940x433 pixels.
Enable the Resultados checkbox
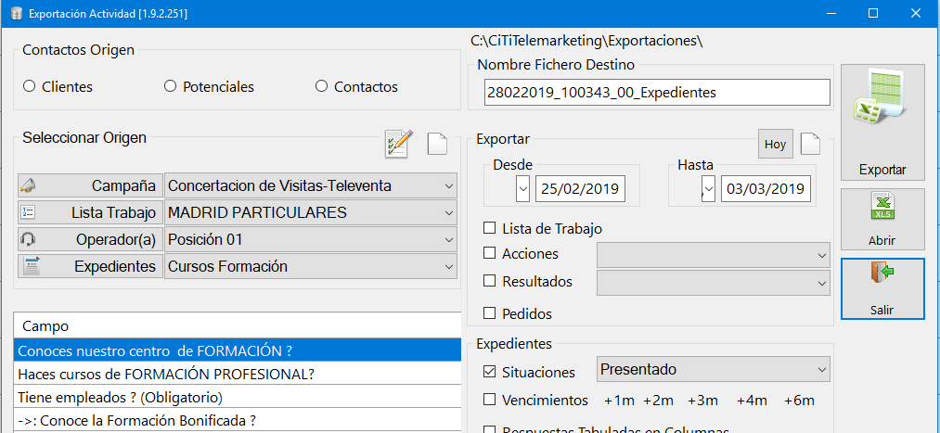click(x=490, y=281)
